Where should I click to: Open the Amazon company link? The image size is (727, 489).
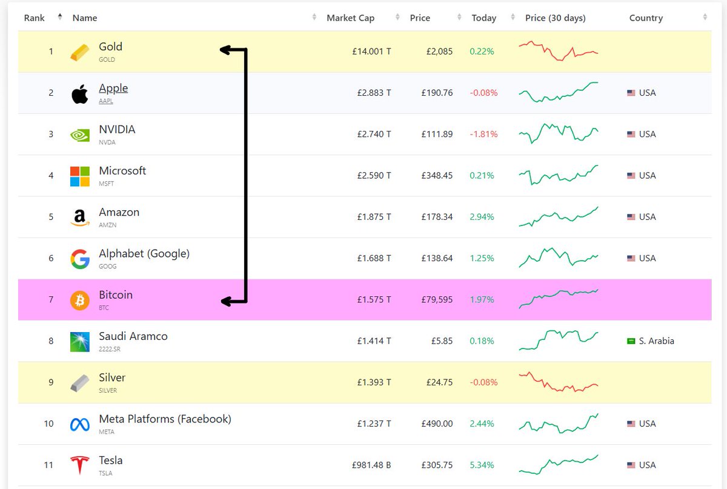tap(119, 212)
